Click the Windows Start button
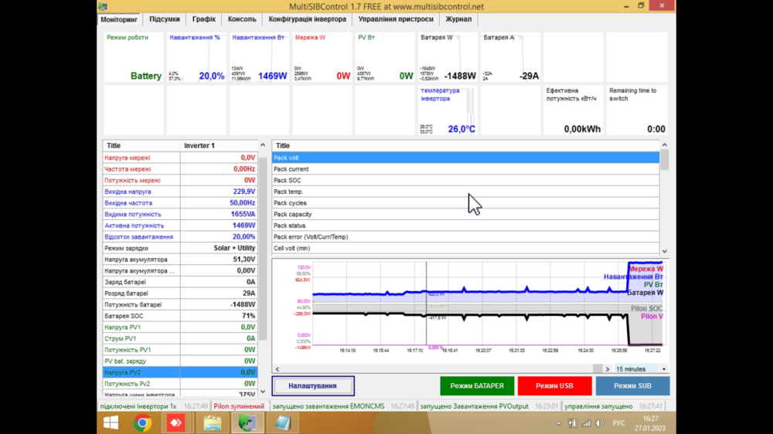Screen dimensions: 773x434 (x=111, y=422)
